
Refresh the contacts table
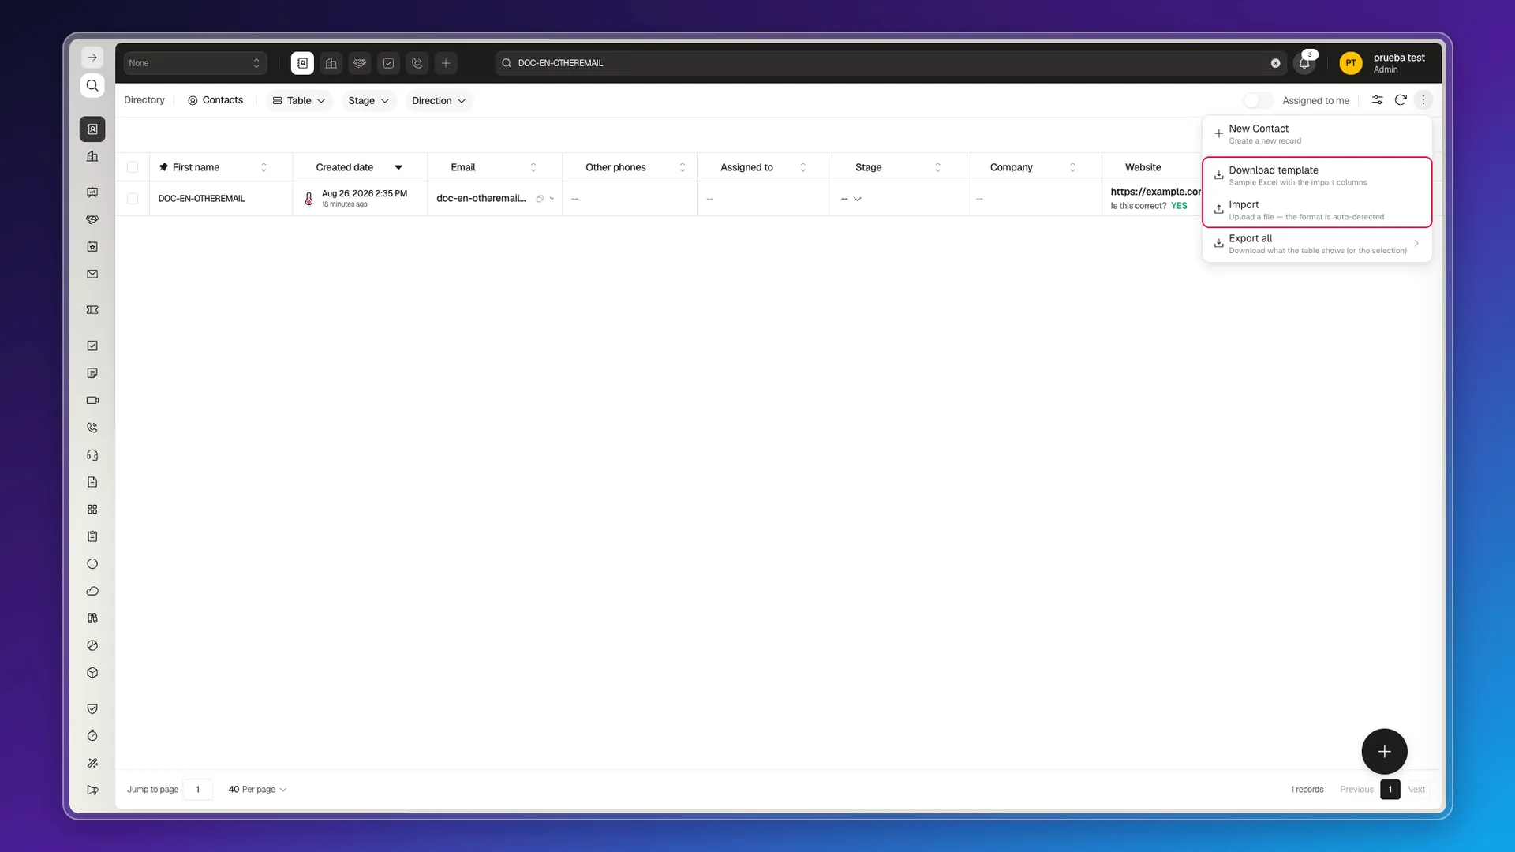click(1401, 100)
